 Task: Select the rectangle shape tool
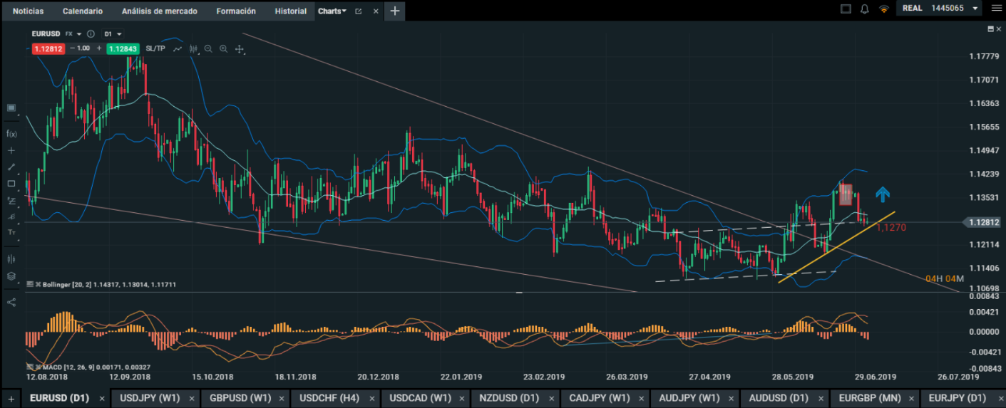point(11,184)
